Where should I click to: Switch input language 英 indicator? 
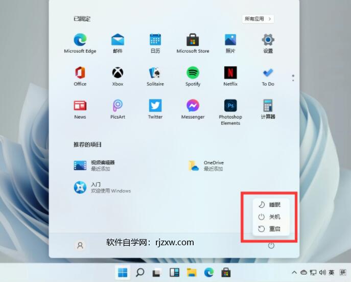(x=332, y=272)
